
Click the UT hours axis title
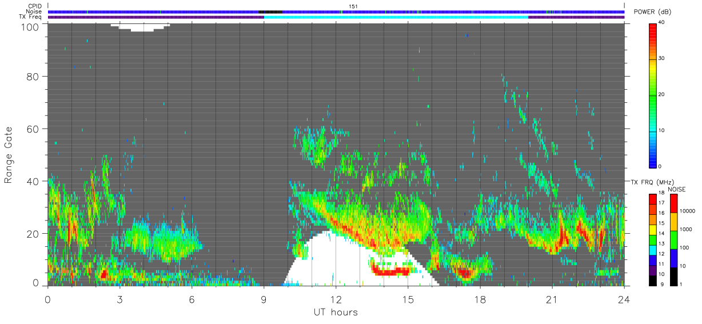335,312
